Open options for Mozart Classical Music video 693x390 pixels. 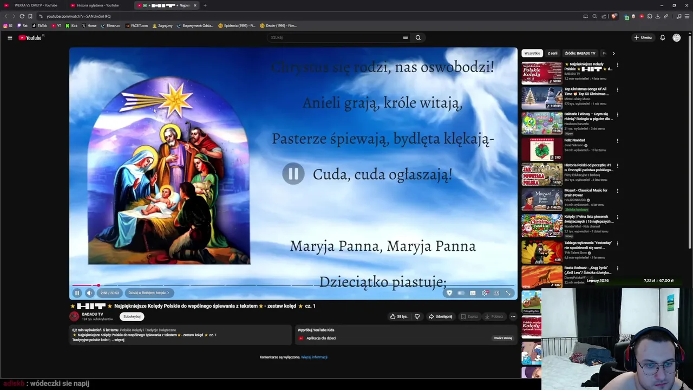[x=617, y=191]
